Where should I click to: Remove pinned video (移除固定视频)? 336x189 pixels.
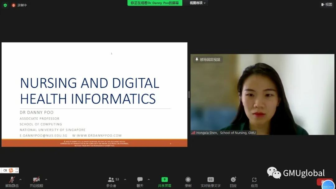[x=208, y=59]
